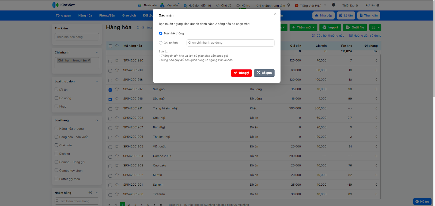435x206 pixels.
Task: Tick the Hàng hóa thường filter checkbox
Action: [56, 128]
